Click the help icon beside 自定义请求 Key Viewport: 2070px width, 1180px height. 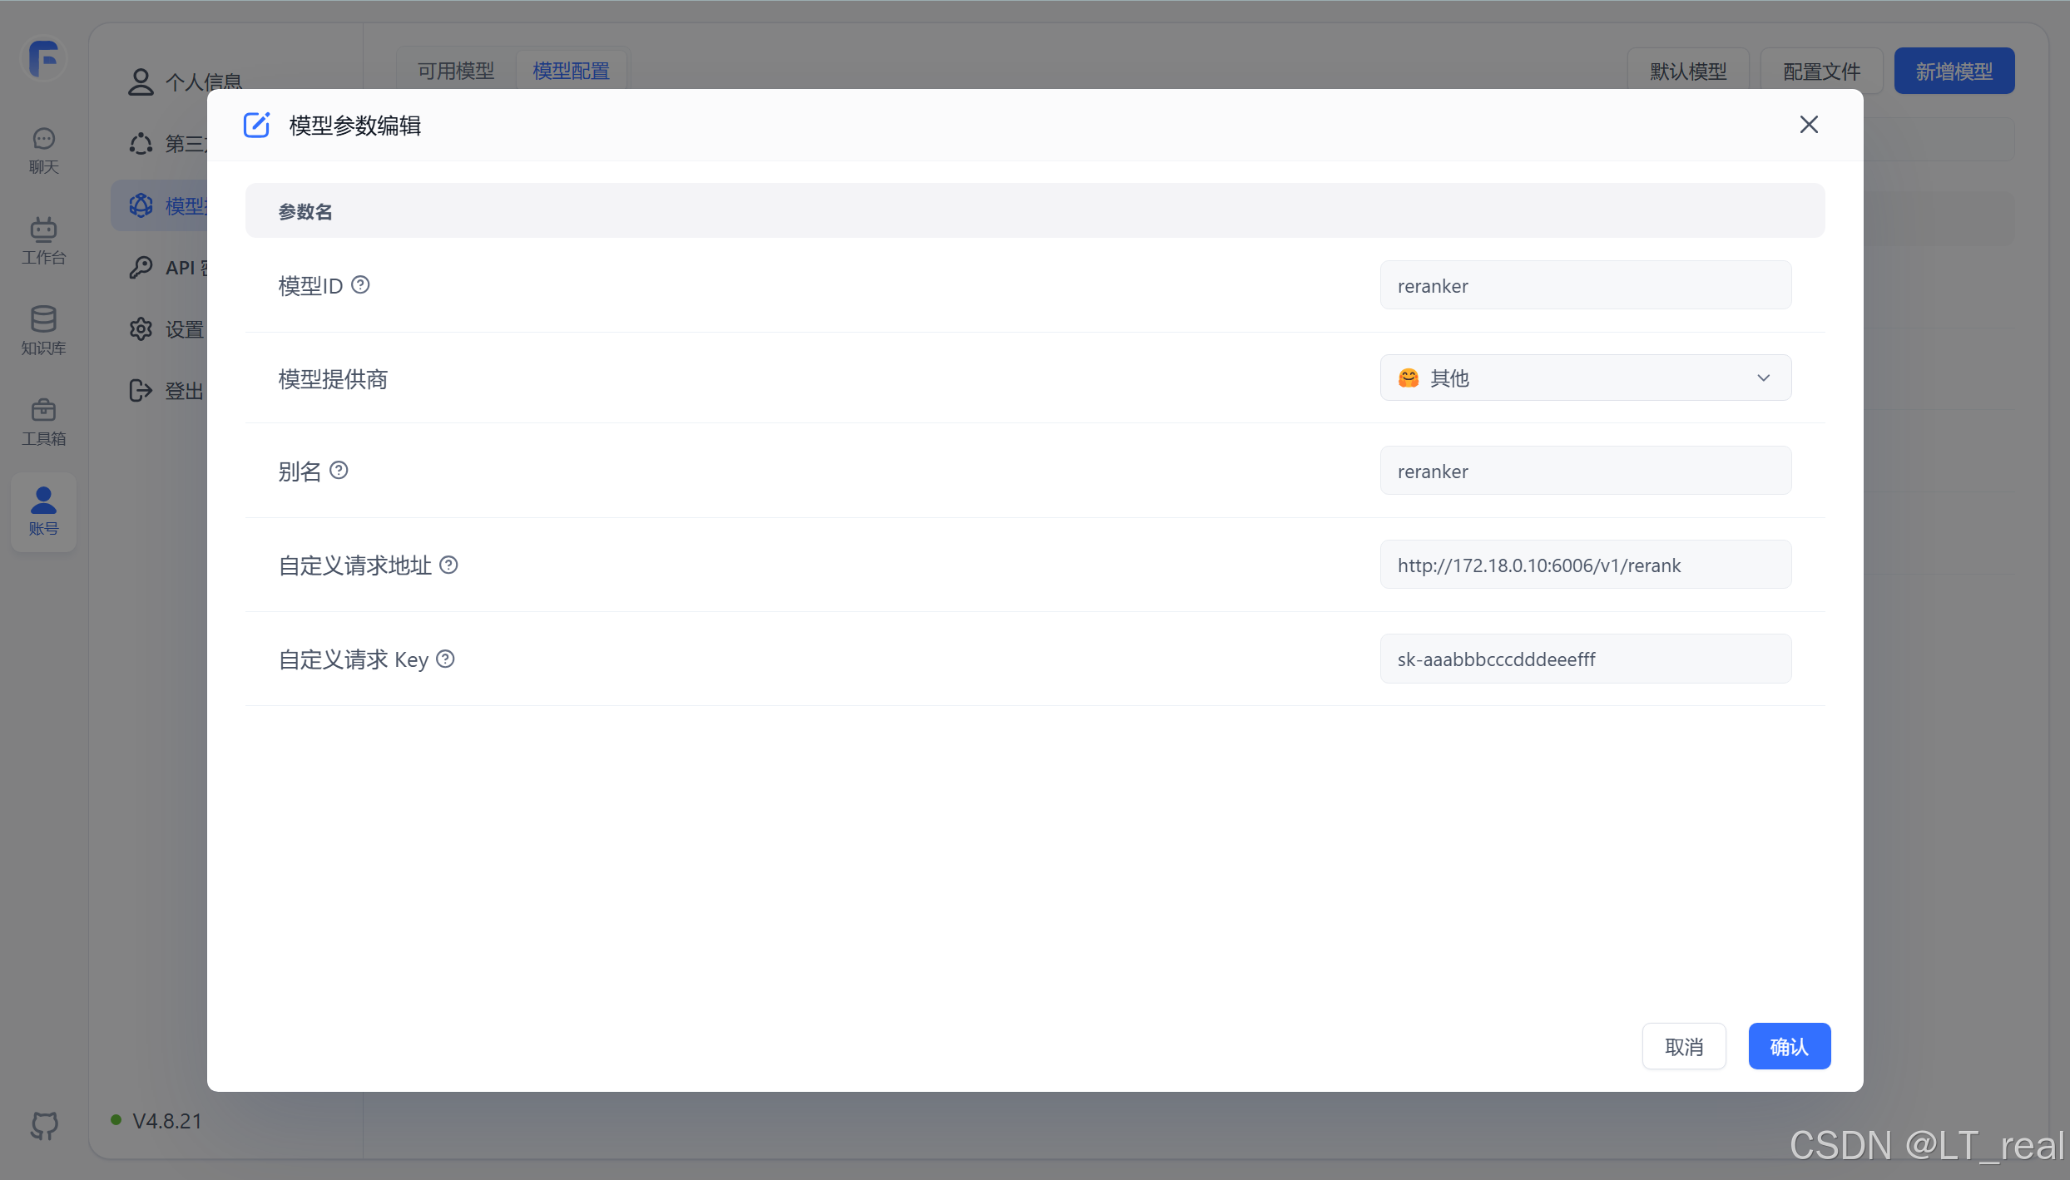click(445, 659)
